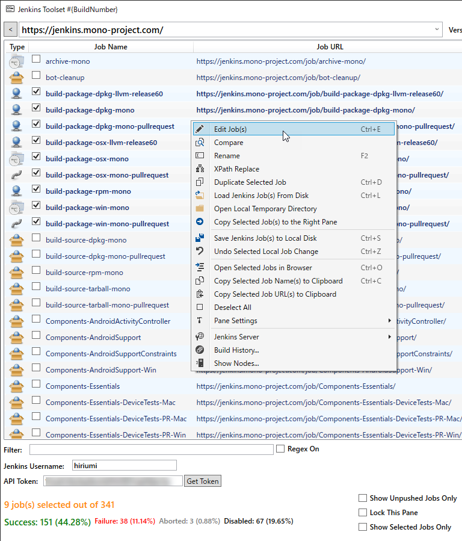Click the Get Token button
Screen dimensions: 462x541
[203, 481]
